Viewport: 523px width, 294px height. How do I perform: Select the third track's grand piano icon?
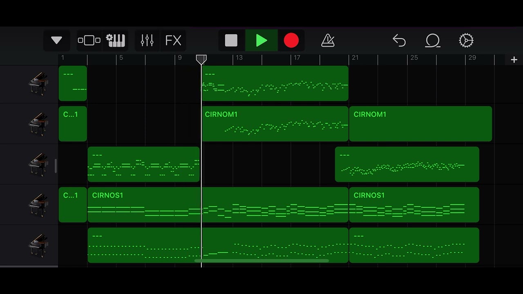[x=38, y=165]
